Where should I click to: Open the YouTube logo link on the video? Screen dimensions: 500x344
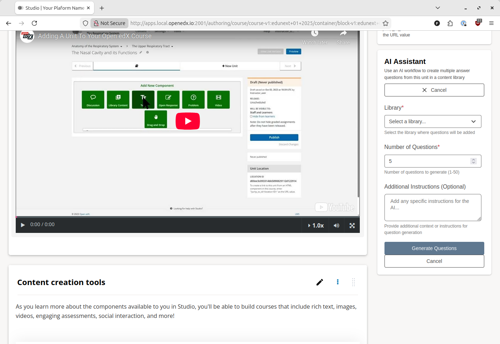pyautogui.click(x=335, y=207)
